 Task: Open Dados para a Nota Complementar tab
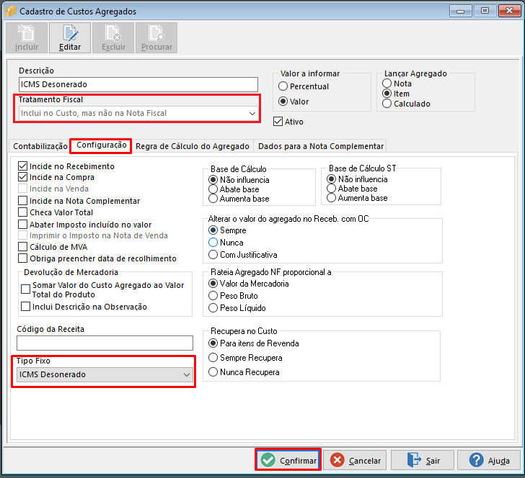coord(320,146)
